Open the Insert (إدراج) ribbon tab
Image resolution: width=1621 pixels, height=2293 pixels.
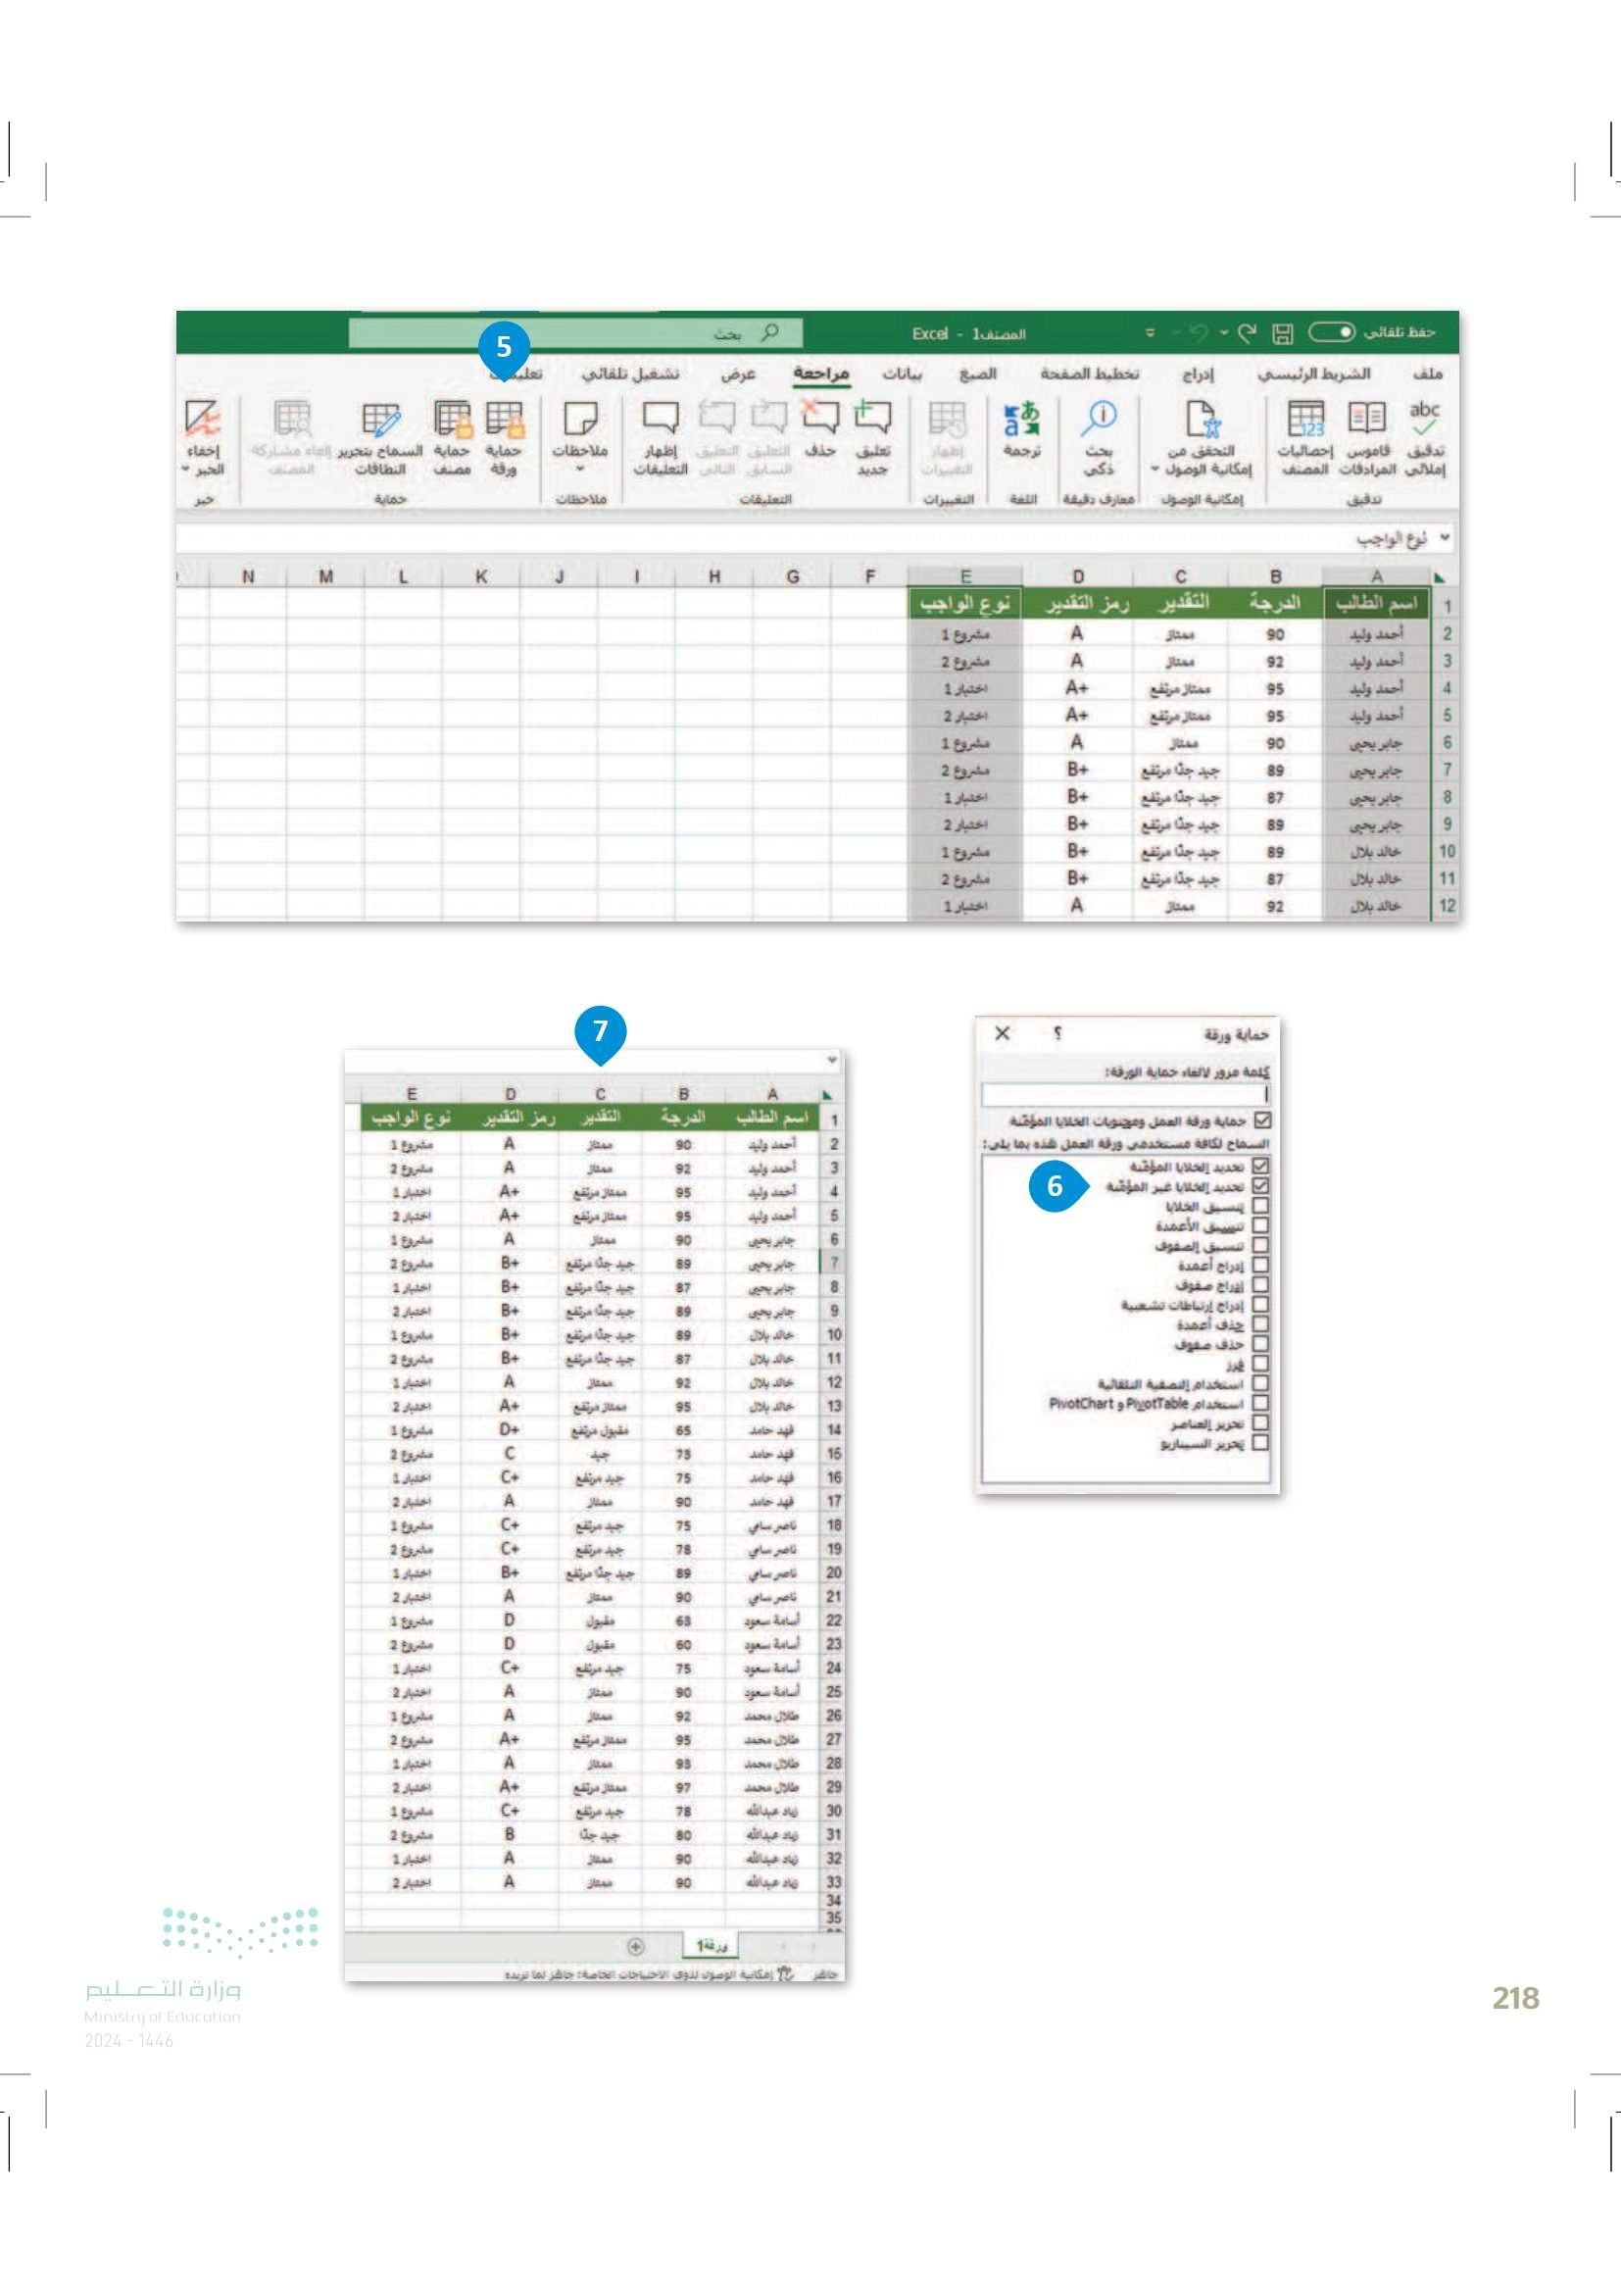1198,374
